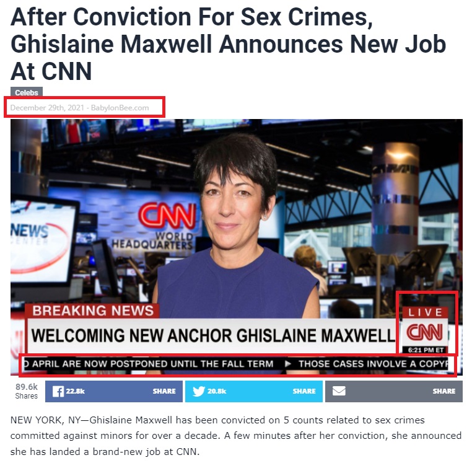
Task: Click the email envelope icon
Action: tap(339, 391)
